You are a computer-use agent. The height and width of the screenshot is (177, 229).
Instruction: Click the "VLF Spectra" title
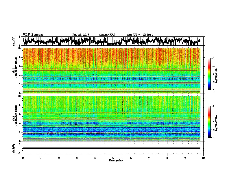pos(33,34)
